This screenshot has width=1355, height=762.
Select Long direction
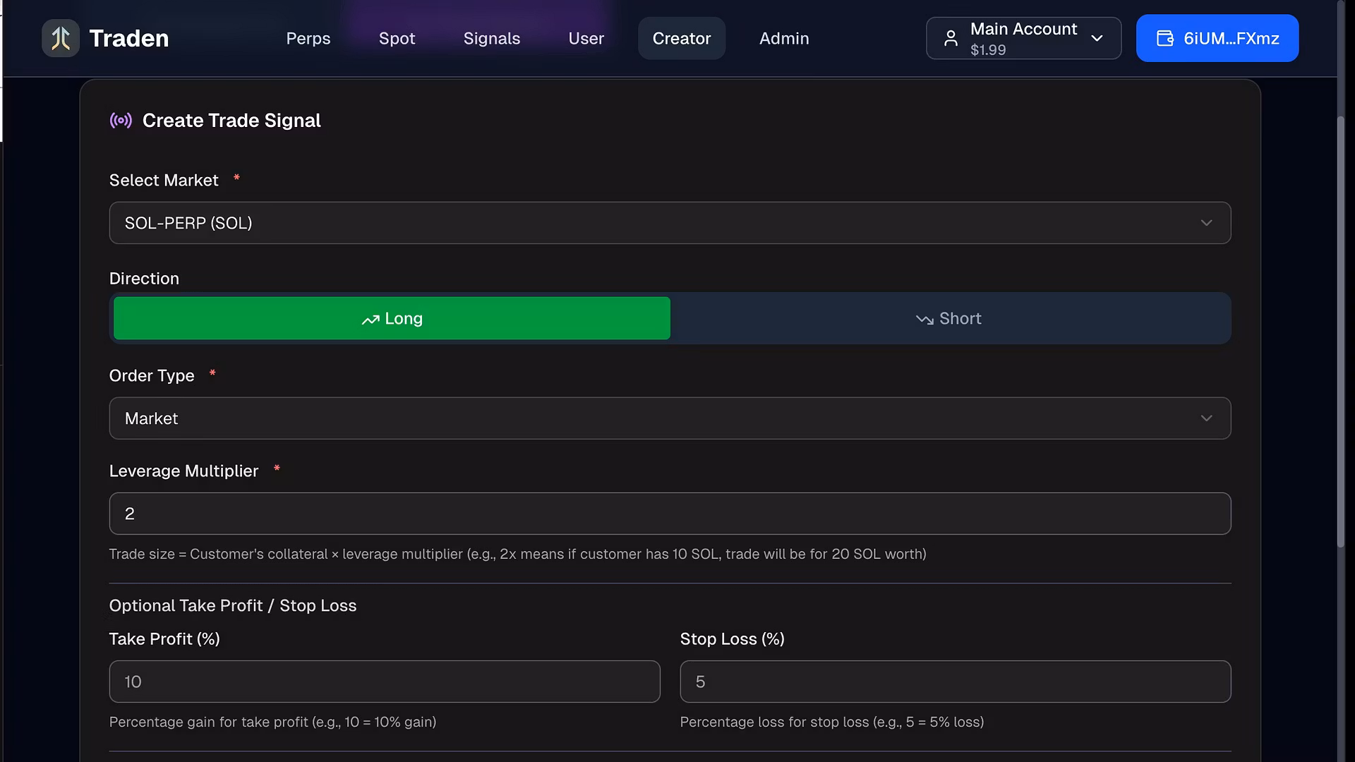[x=392, y=318]
